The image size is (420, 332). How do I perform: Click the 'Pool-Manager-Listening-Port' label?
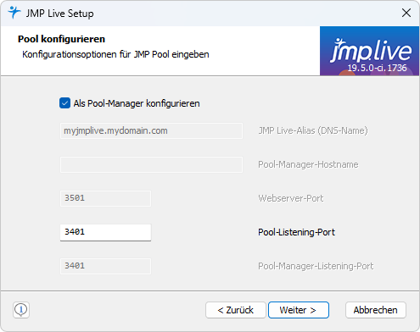click(316, 266)
